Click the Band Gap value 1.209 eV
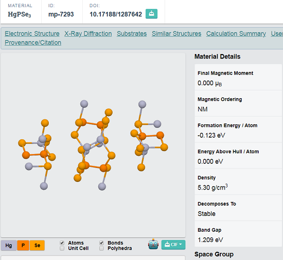Image resolution: width=283 pixels, height=260 pixels. 210,240
